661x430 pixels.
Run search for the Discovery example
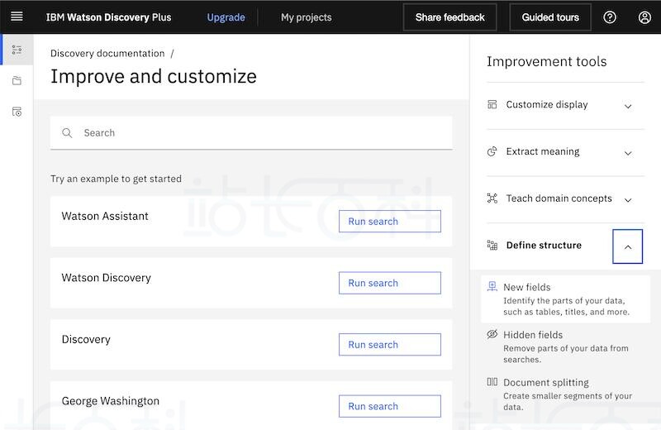(x=389, y=344)
